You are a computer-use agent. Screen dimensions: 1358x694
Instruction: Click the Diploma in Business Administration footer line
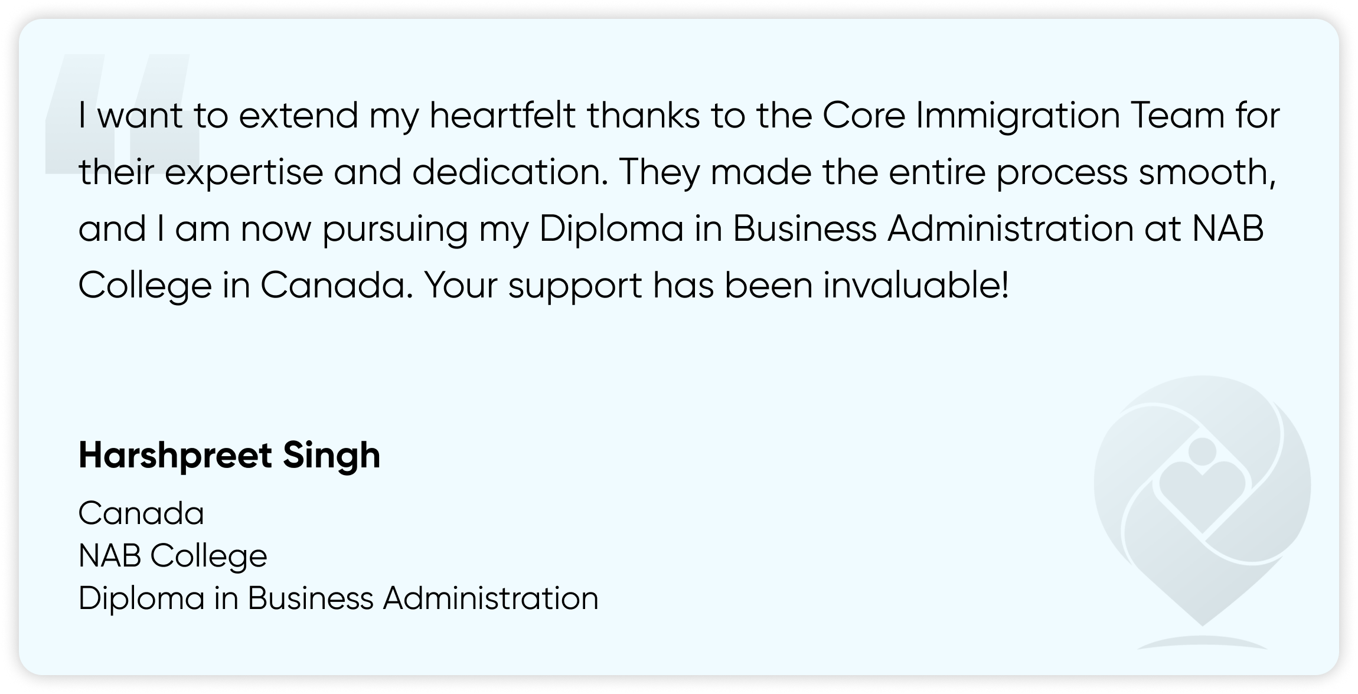[338, 598]
